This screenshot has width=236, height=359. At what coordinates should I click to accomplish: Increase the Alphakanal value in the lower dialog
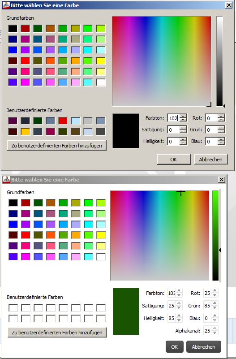[215, 328]
